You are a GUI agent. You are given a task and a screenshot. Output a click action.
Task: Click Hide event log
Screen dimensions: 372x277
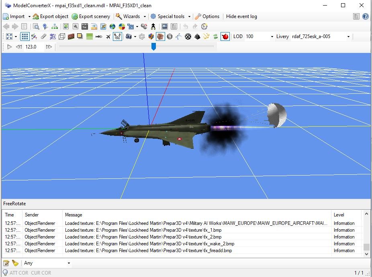pos(241,16)
